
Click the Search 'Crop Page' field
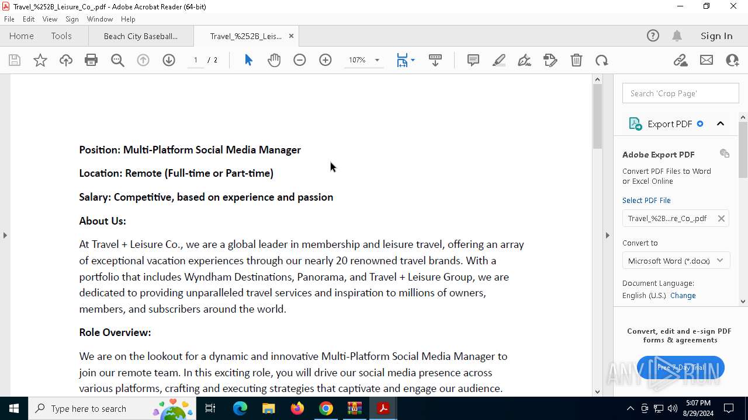tap(681, 93)
